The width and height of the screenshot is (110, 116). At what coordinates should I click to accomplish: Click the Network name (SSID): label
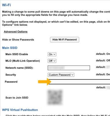click(x=19, y=68)
